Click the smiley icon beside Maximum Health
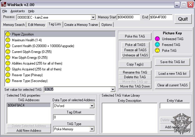195x137 pixels. [x=8, y=40]
